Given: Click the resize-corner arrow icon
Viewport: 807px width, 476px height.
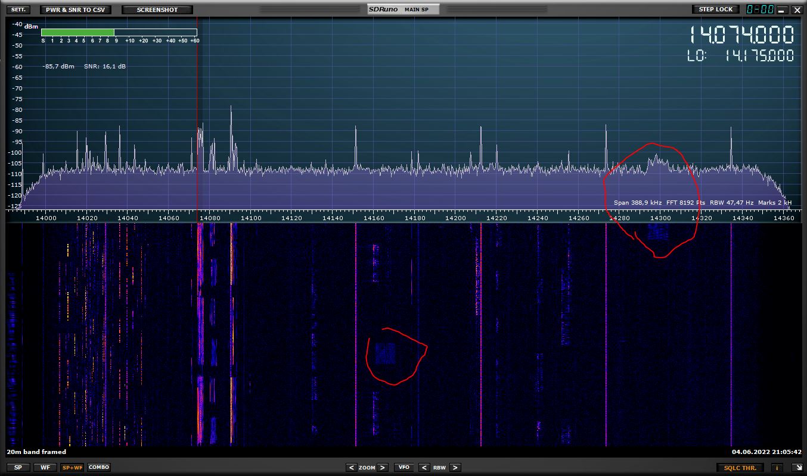Looking at the screenshot, I should [796, 468].
